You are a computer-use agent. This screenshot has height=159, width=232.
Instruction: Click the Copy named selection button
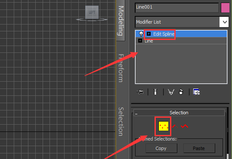161,148
